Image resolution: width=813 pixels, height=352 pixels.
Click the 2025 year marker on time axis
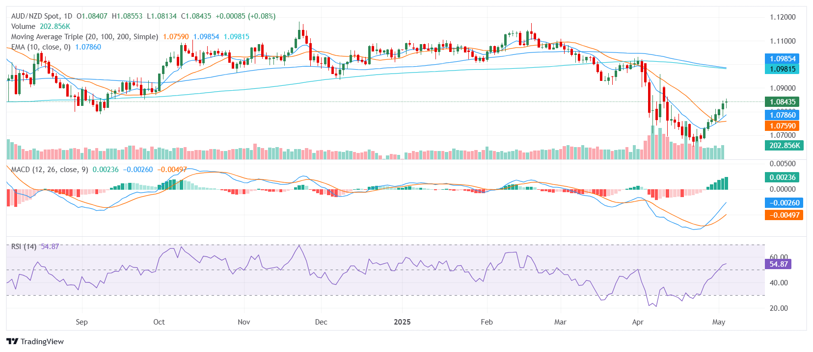pyautogui.click(x=402, y=322)
